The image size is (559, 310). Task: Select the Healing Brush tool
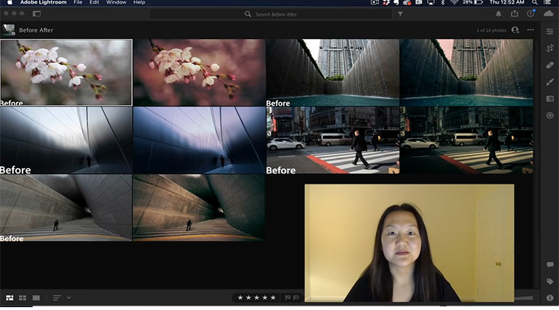[550, 65]
